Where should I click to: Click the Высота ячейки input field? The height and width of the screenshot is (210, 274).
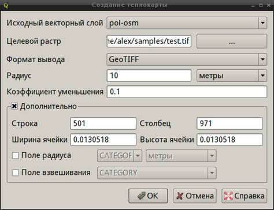[229, 140]
